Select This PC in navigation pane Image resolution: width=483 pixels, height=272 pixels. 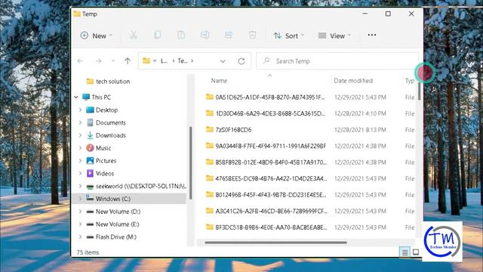tap(97, 97)
